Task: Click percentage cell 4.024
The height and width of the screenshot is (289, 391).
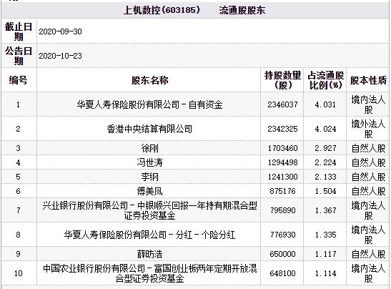Action: pyautogui.click(x=325, y=129)
